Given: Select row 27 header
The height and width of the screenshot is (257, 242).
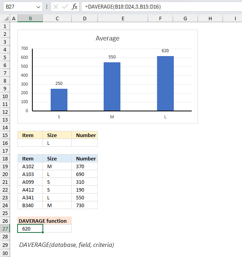Looking at the screenshot, I should tap(5, 229).
